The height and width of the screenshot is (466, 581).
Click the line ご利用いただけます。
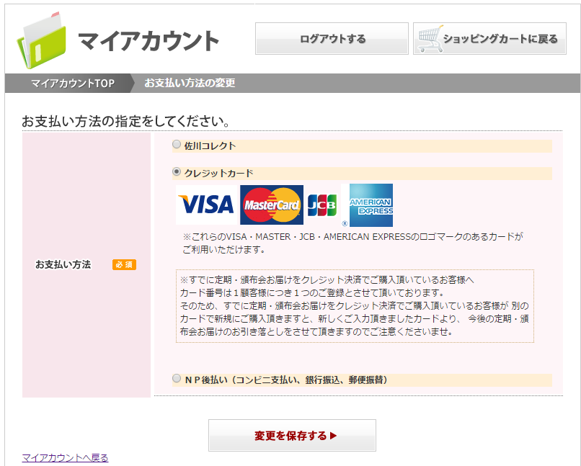click(224, 249)
